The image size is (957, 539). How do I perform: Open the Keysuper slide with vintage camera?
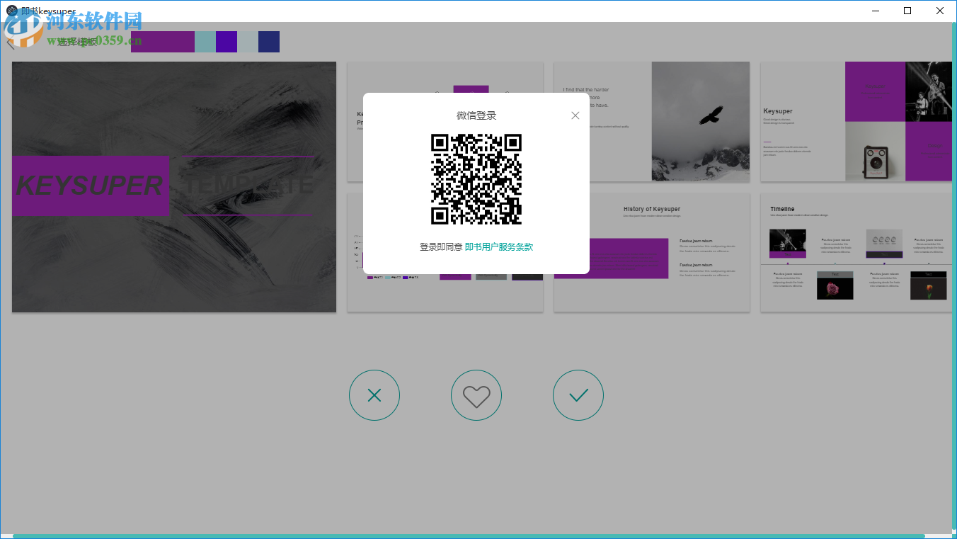click(x=856, y=122)
